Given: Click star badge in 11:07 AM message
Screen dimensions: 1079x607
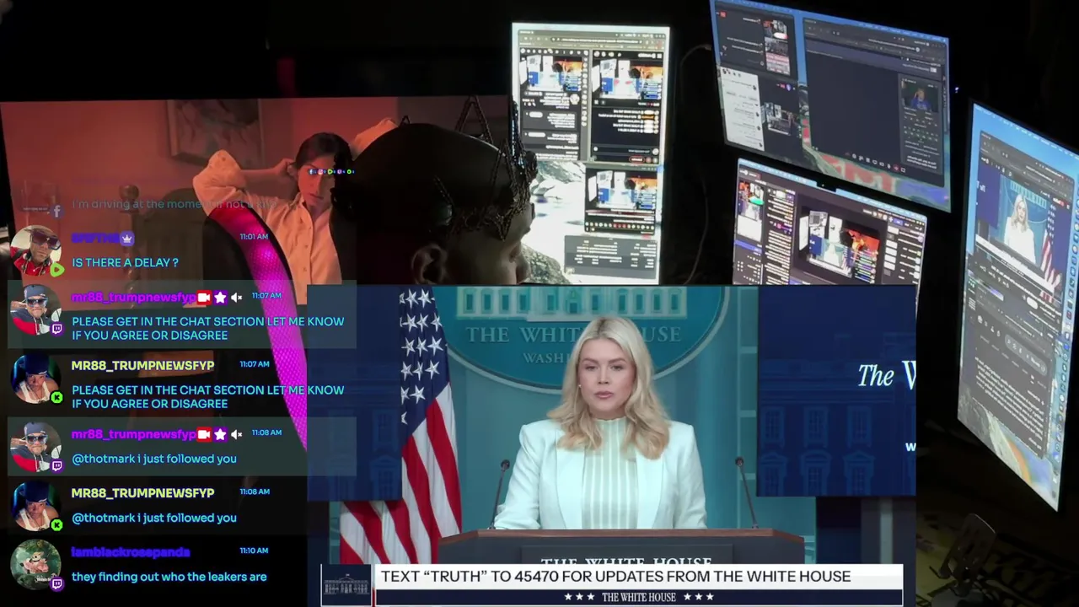Looking at the screenshot, I should (x=220, y=297).
